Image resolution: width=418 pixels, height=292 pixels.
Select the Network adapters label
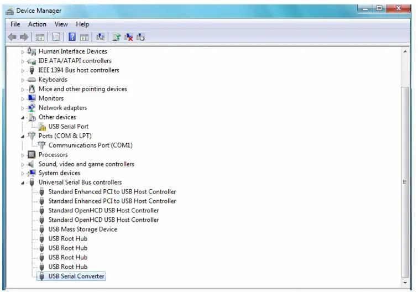(x=62, y=108)
